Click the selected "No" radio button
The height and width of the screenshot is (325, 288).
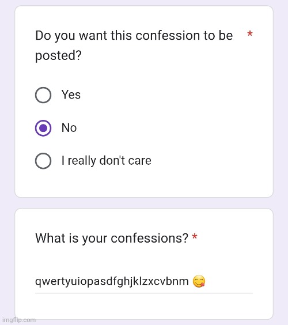tap(43, 128)
